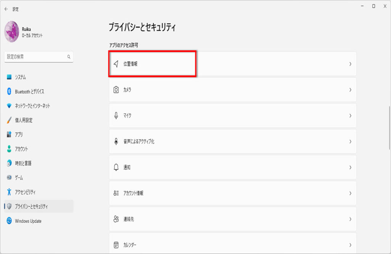The image size is (391, 254).
Task: Click the search magnifier icon in 設定の検索
Action: [69, 57]
